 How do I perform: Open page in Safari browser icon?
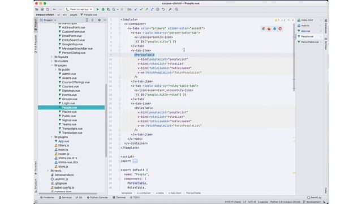click(274, 29)
